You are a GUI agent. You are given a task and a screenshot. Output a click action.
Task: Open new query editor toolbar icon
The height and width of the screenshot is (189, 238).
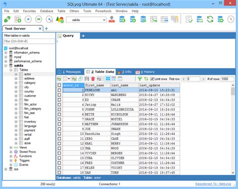(x=18, y=19)
